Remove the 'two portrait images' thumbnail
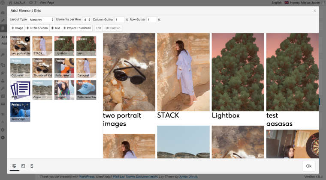The image size is (326, 180). coord(27,39)
